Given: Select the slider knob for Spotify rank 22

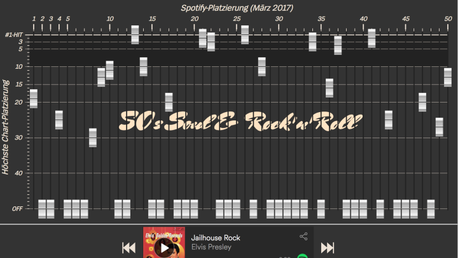Looking at the screenshot, I should pyautogui.click(x=211, y=42).
